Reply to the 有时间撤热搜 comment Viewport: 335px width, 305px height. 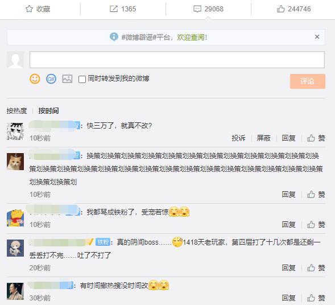(x=288, y=298)
